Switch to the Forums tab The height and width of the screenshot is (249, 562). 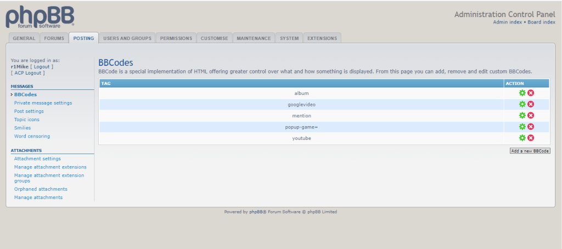[54, 38]
